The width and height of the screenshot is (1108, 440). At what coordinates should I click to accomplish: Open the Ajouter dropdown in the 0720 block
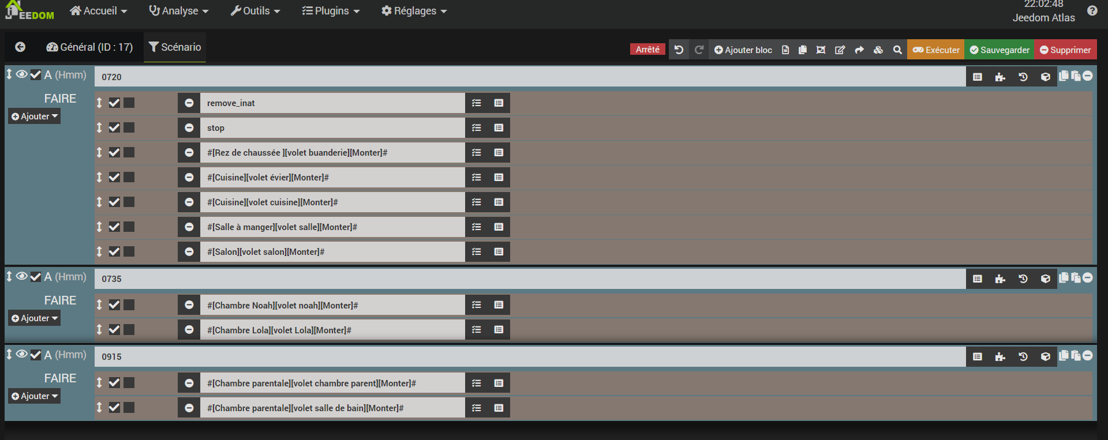pyautogui.click(x=35, y=116)
